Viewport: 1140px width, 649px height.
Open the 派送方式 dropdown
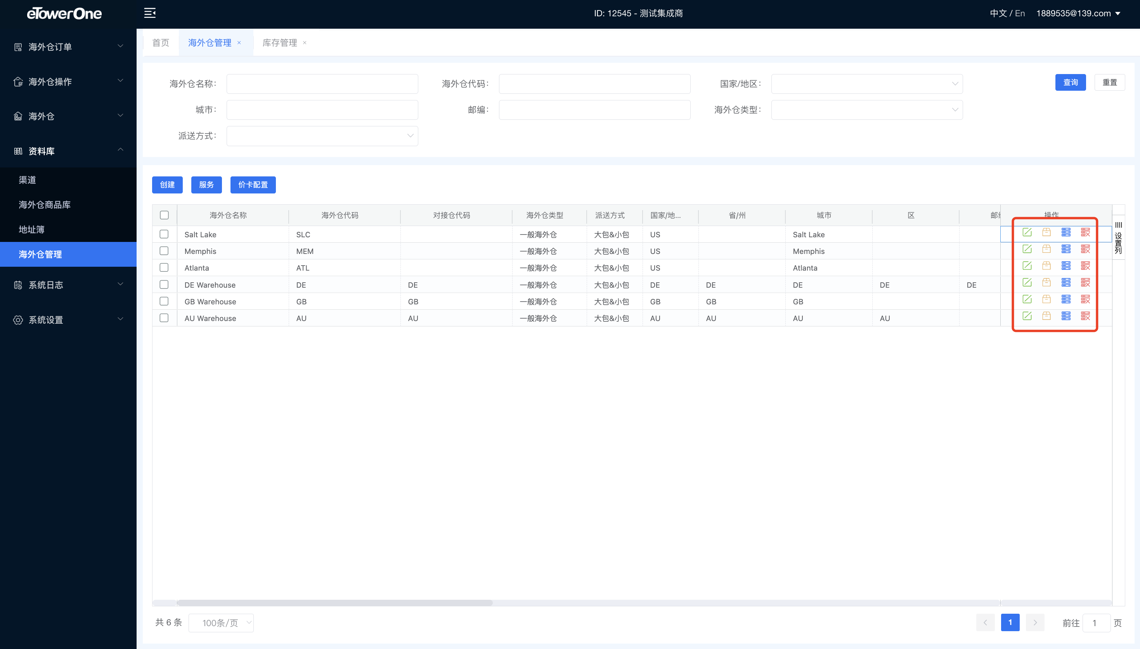322,136
